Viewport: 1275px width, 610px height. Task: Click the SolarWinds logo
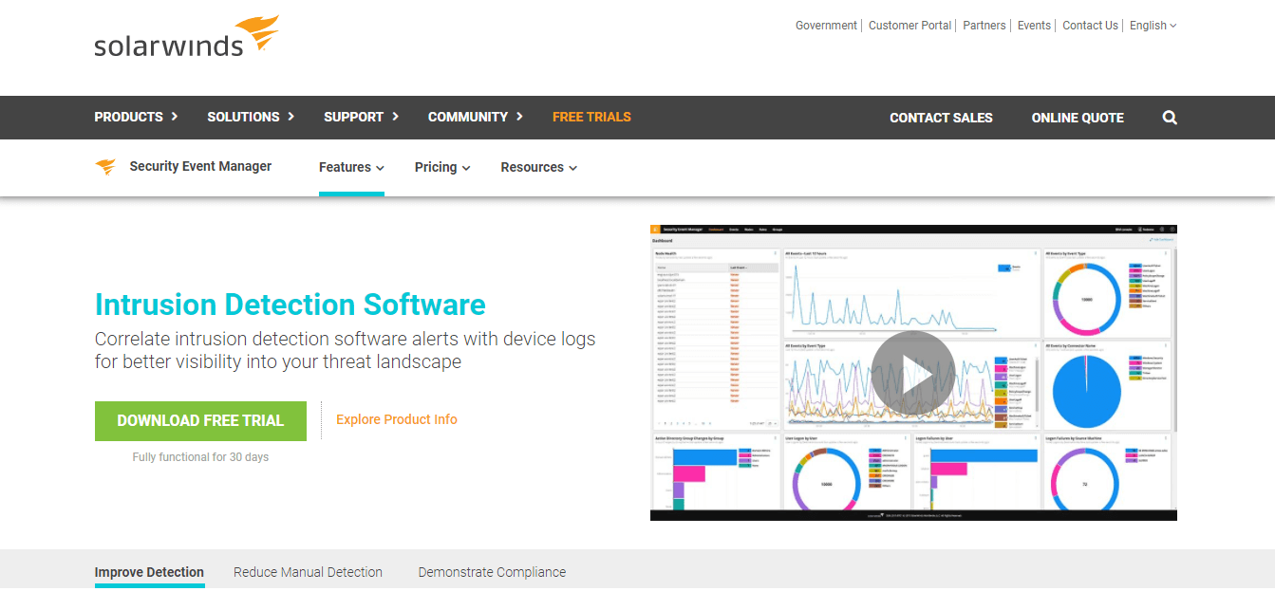pos(187,37)
